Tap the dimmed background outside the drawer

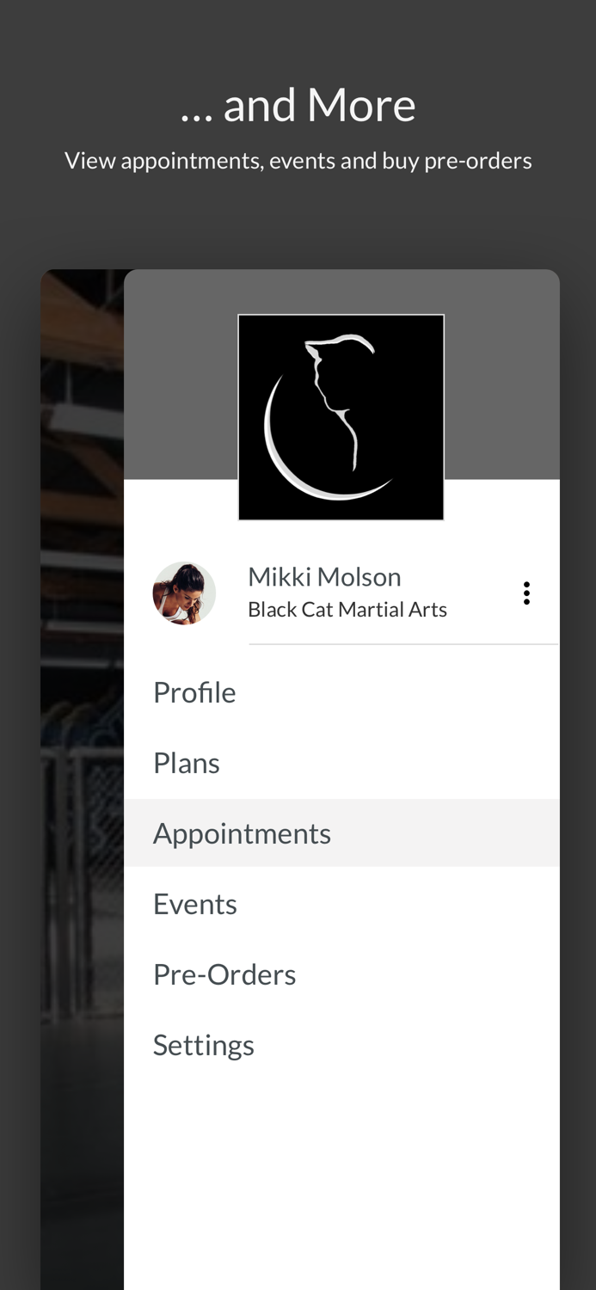coord(82,774)
